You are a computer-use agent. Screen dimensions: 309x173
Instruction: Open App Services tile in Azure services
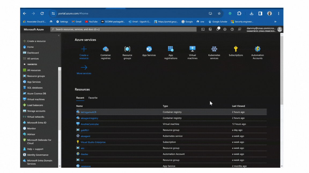point(149,51)
